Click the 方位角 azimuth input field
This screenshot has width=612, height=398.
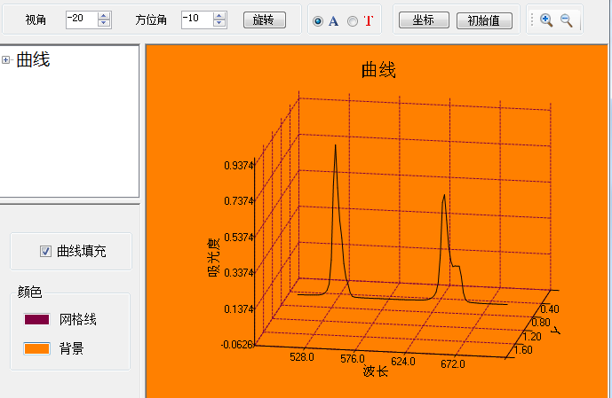(x=196, y=19)
